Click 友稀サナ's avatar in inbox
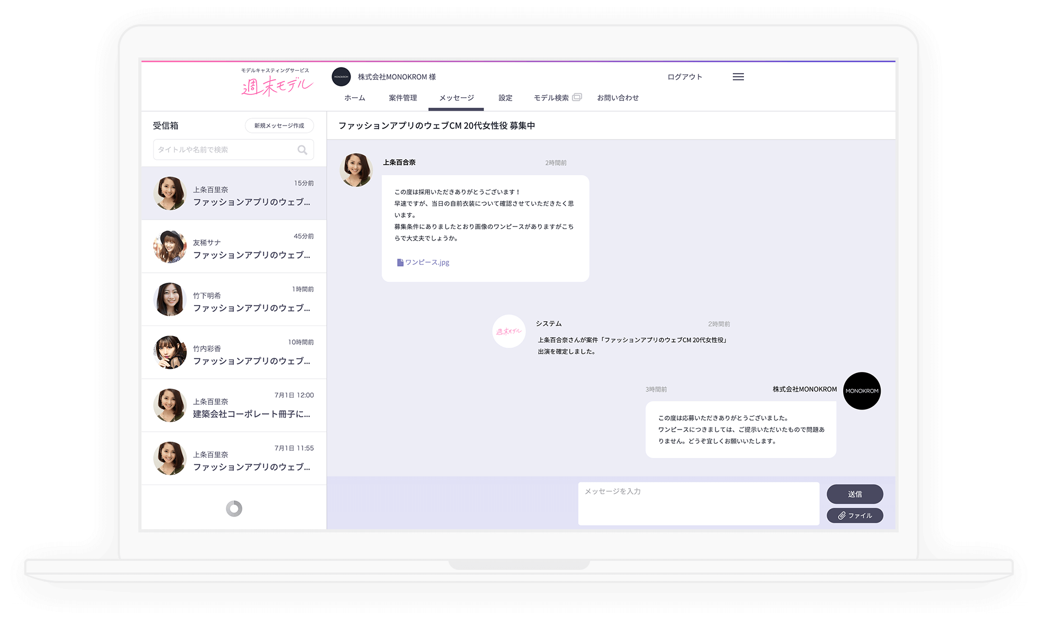 pyautogui.click(x=170, y=246)
